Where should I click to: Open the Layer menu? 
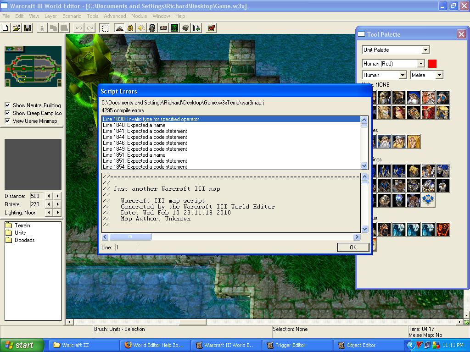pos(50,16)
